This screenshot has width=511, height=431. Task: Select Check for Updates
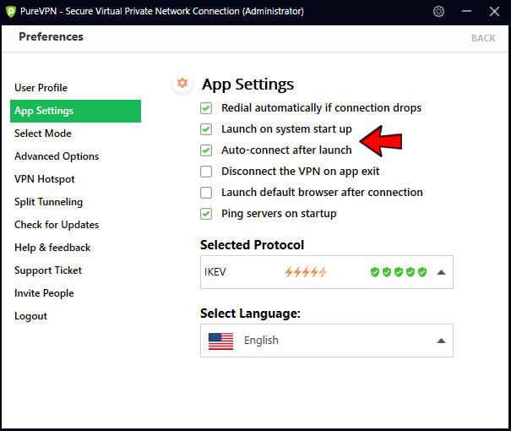point(57,225)
